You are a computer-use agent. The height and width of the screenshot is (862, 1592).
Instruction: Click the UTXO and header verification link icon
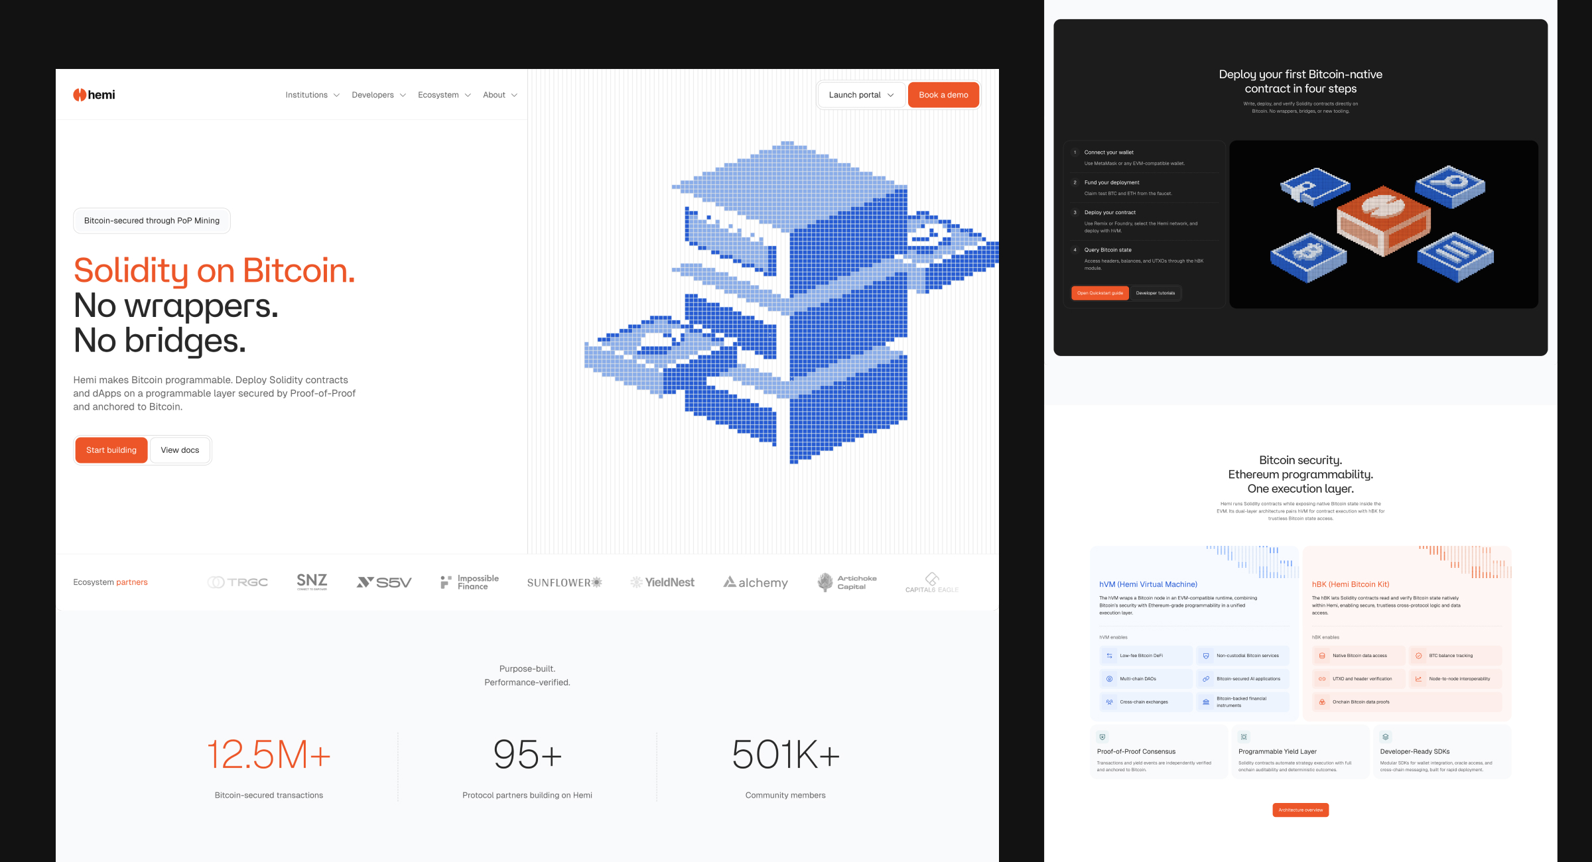pyautogui.click(x=1322, y=678)
